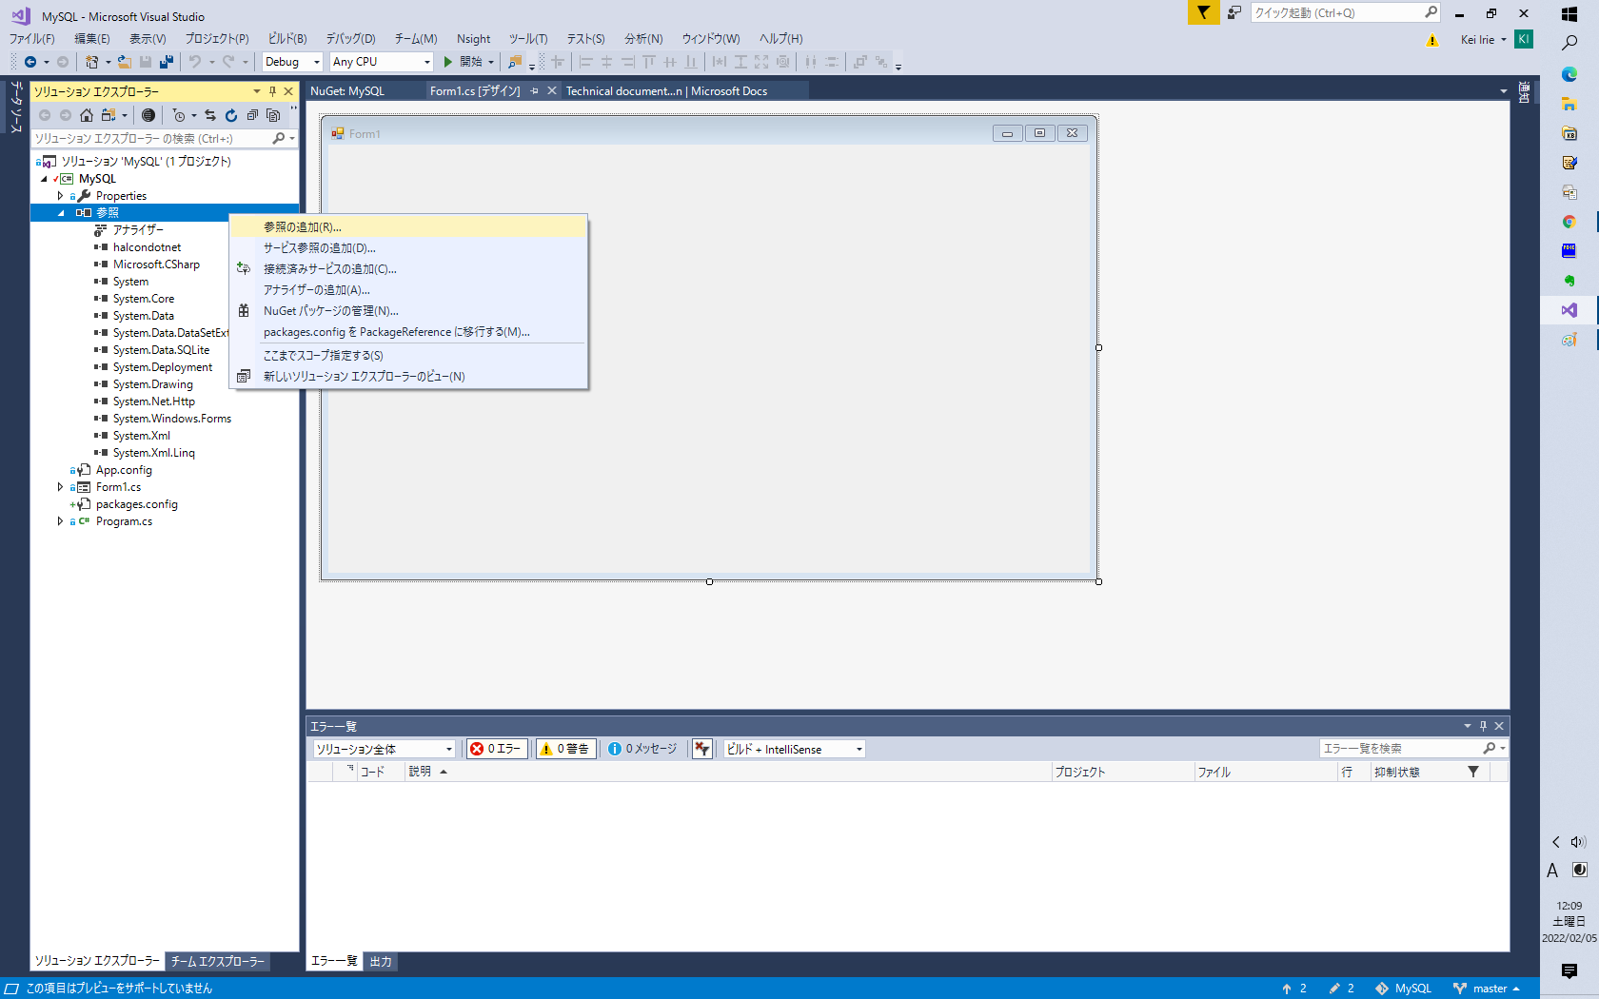Click the Undo arrow icon
Viewport: 1599px width, 999px height.
click(x=194, y=62)
